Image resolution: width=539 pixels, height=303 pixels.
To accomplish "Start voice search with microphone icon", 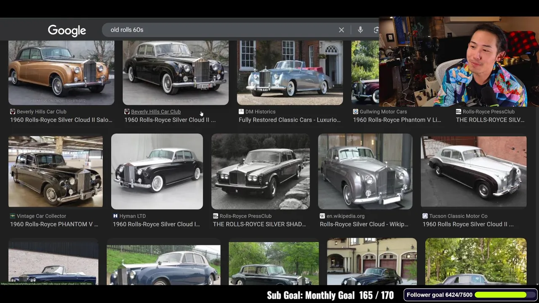I will tap(360, 30).
